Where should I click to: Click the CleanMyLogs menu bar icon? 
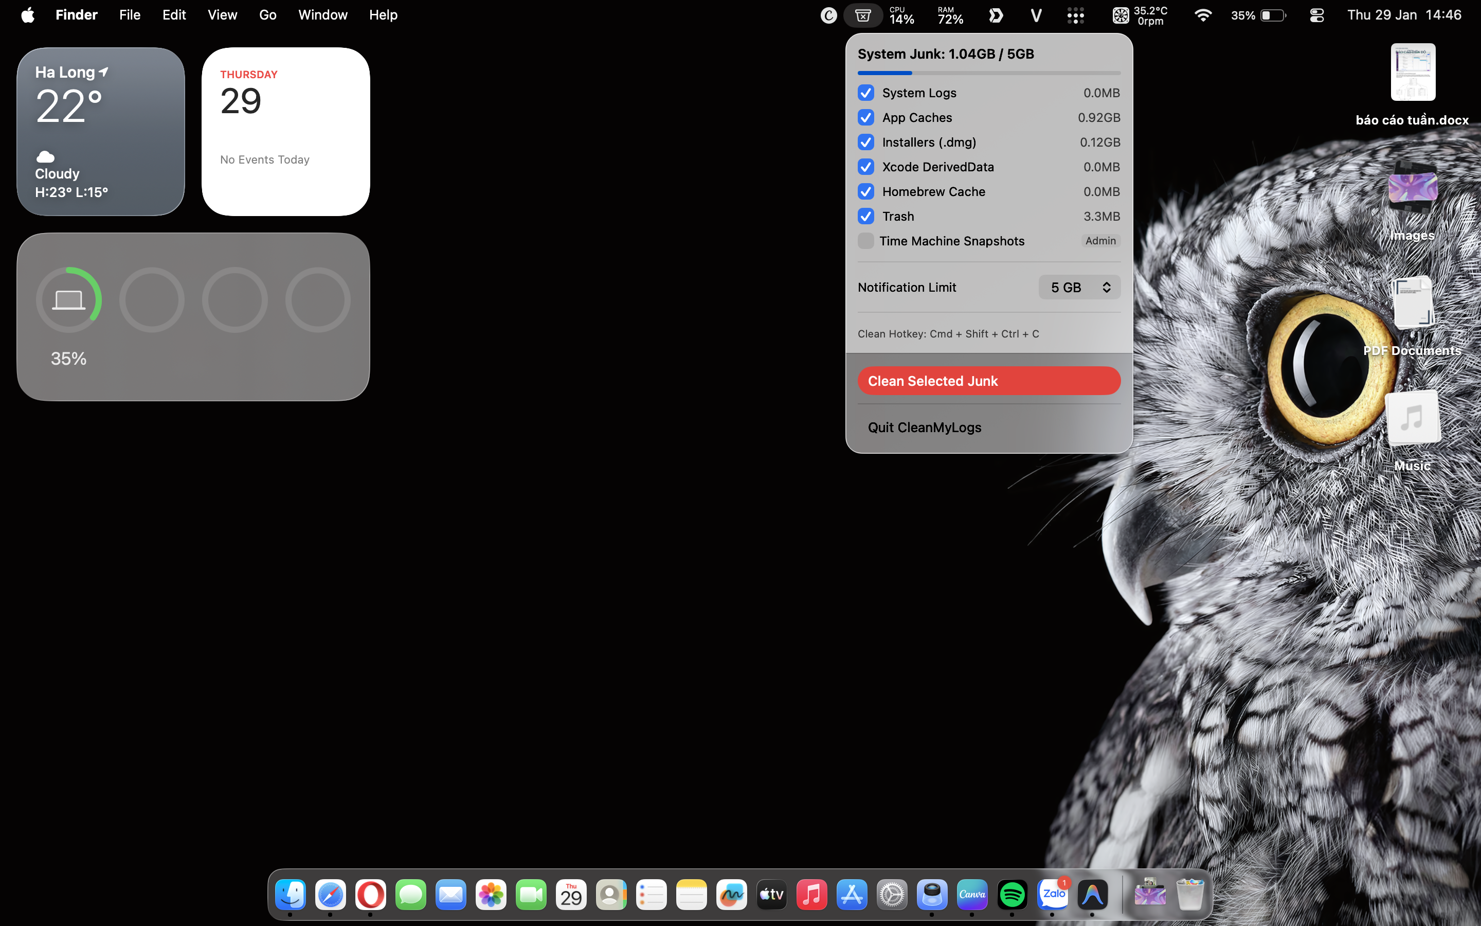[x=862, y=15]
